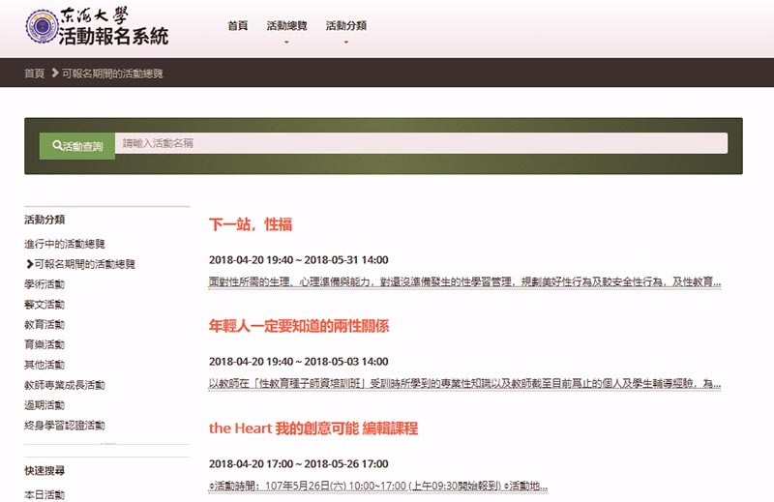774x502 pixels.
Task: Expand the 活動分類 dropdown menu
Action: click(x=345, y=26)
